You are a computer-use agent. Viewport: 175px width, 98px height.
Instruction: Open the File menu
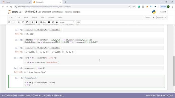11,17
